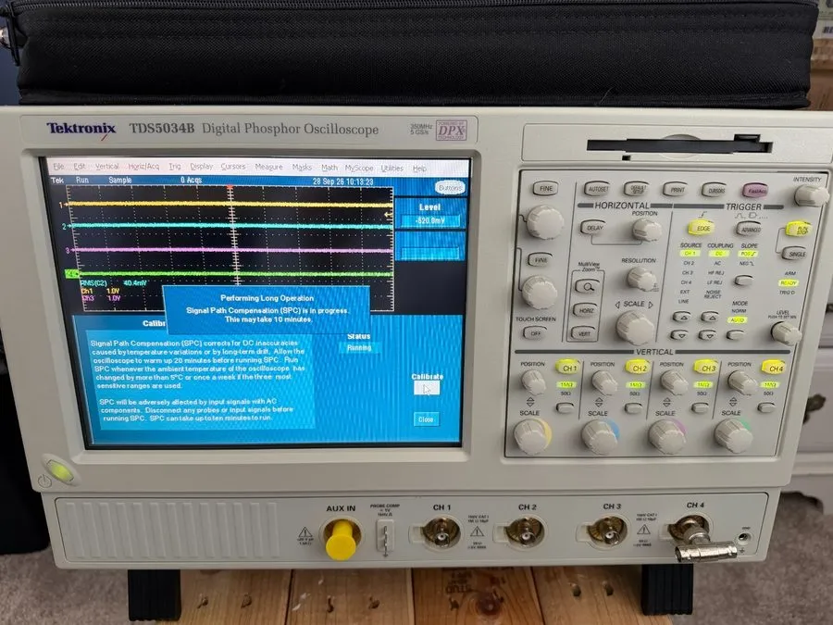Open the Math menu
Screen dimensions: 833x625
click(329, 168)
